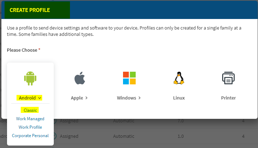
Task: Choose the Linux penguin icon
Action: tap(179, 78)
